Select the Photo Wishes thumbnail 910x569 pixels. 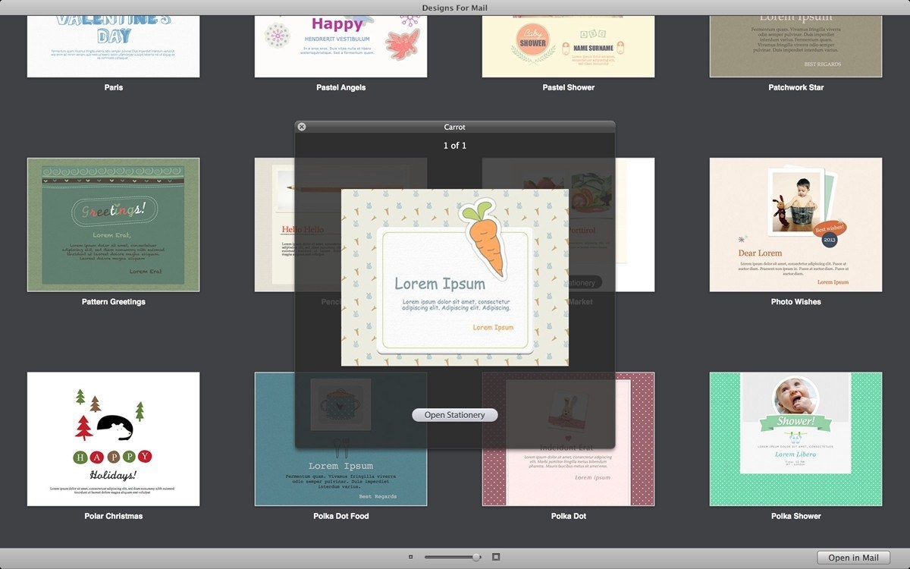tap(796, 225)
